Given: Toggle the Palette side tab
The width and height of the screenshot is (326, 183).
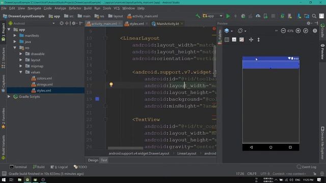Looking at the screenshot, I should (x=220, y=37).
